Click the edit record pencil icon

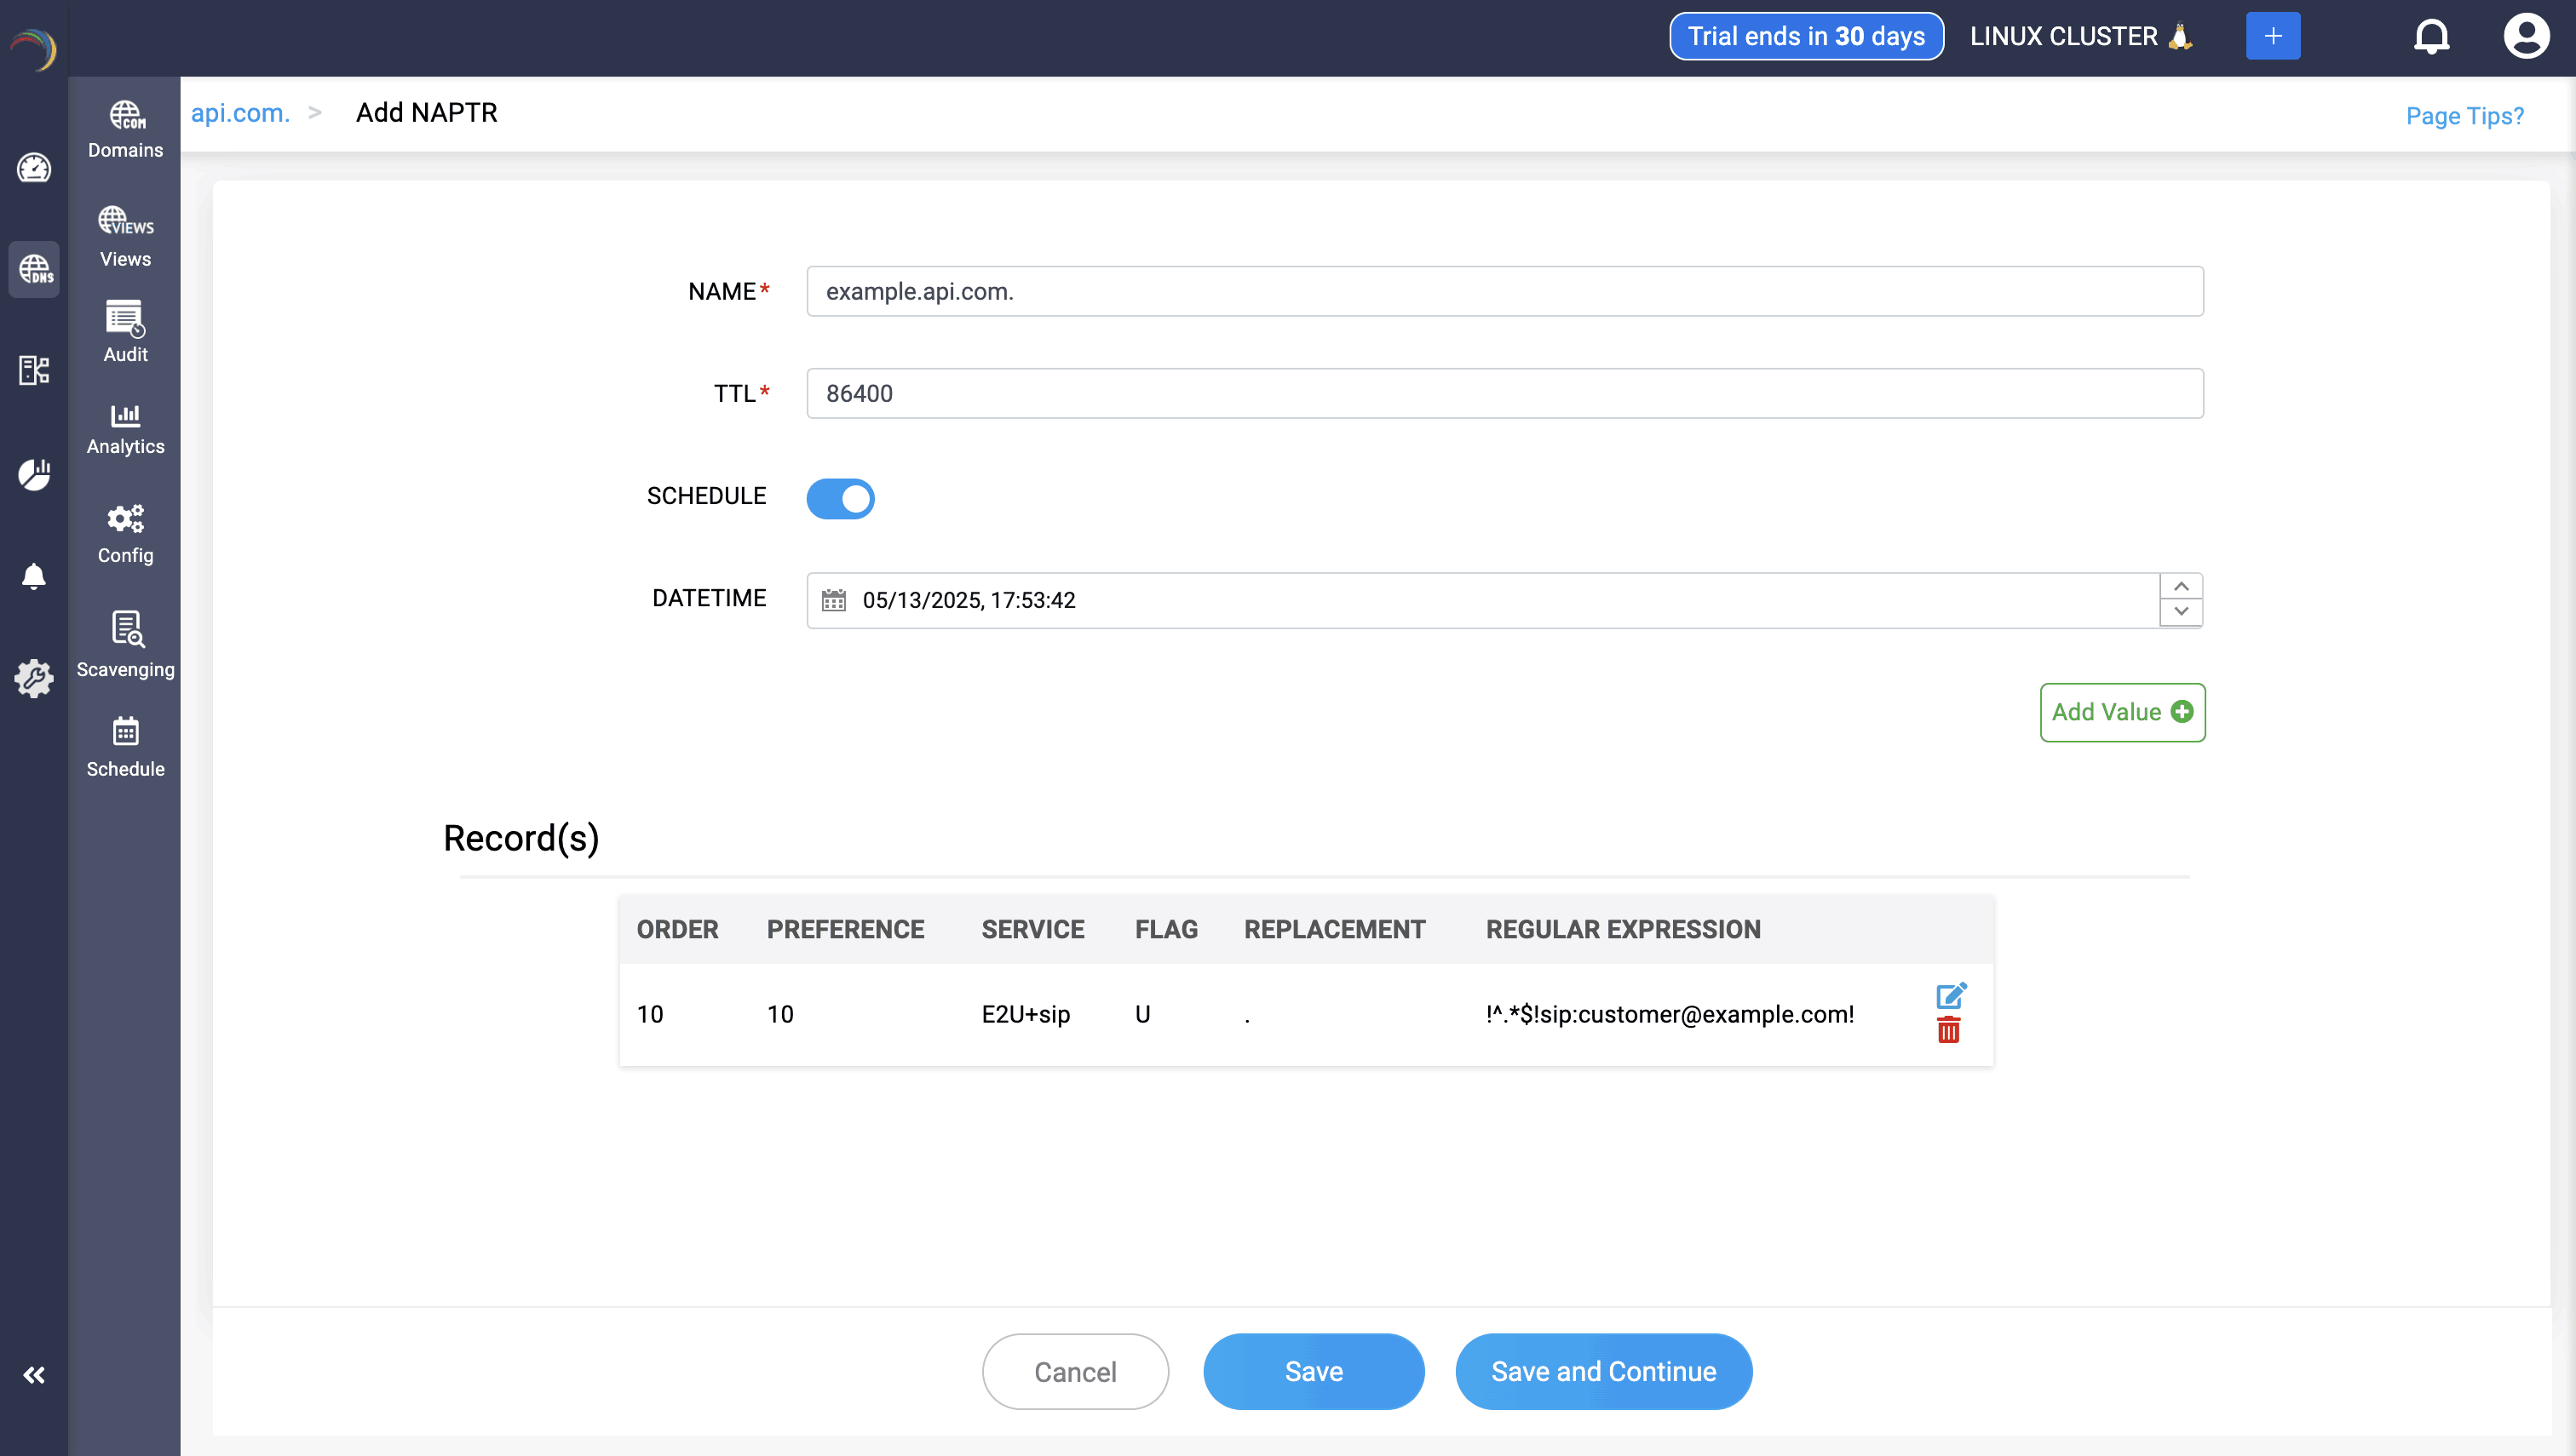[x=1950, y=995]
